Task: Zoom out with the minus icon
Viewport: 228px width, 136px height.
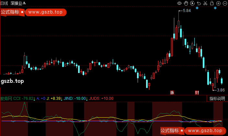Action: tap(225, 3)
